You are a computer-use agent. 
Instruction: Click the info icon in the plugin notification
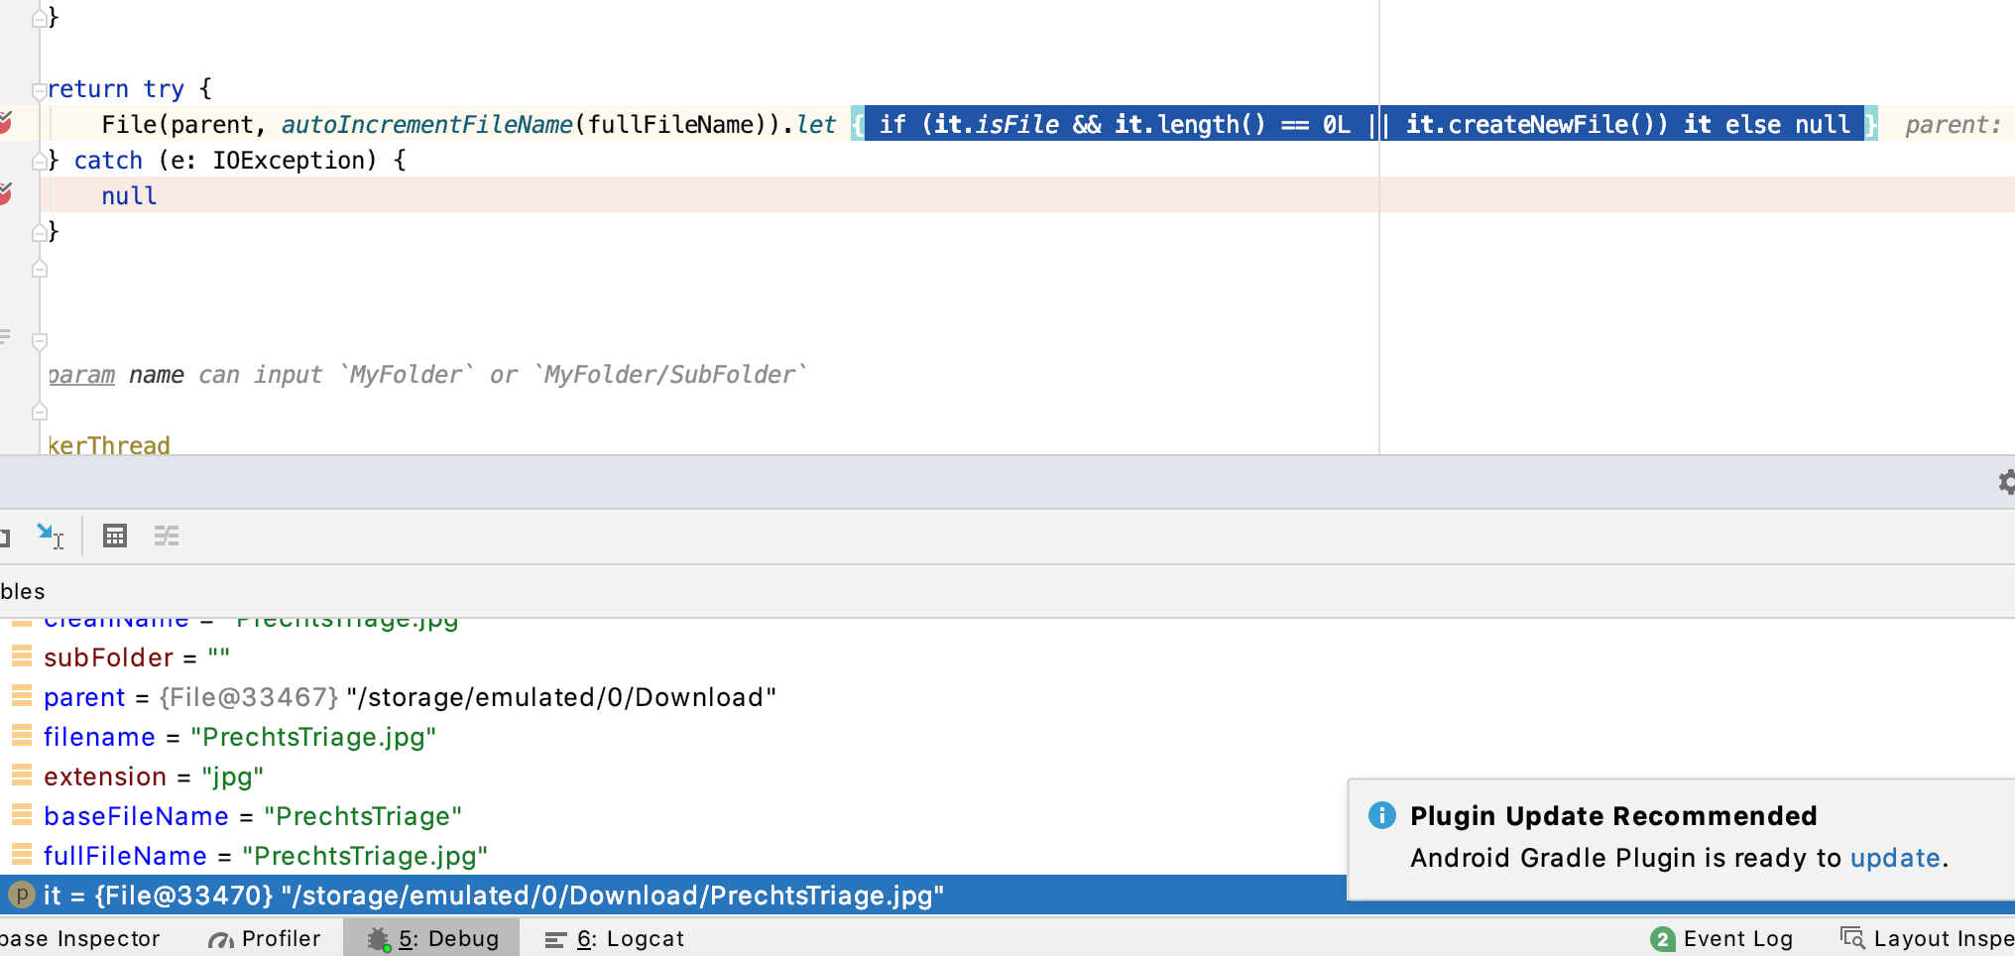1381,815
